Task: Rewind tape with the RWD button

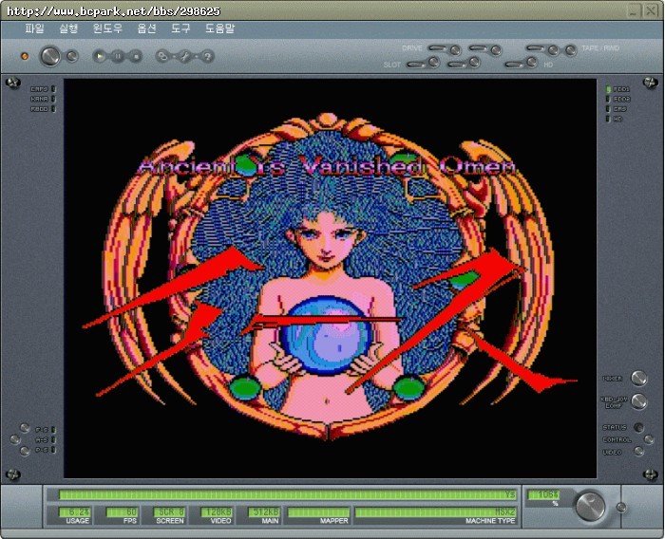Action: point(571,50)
